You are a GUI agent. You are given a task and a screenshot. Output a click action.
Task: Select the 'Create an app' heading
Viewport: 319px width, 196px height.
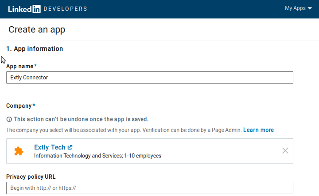coord(37,30)
